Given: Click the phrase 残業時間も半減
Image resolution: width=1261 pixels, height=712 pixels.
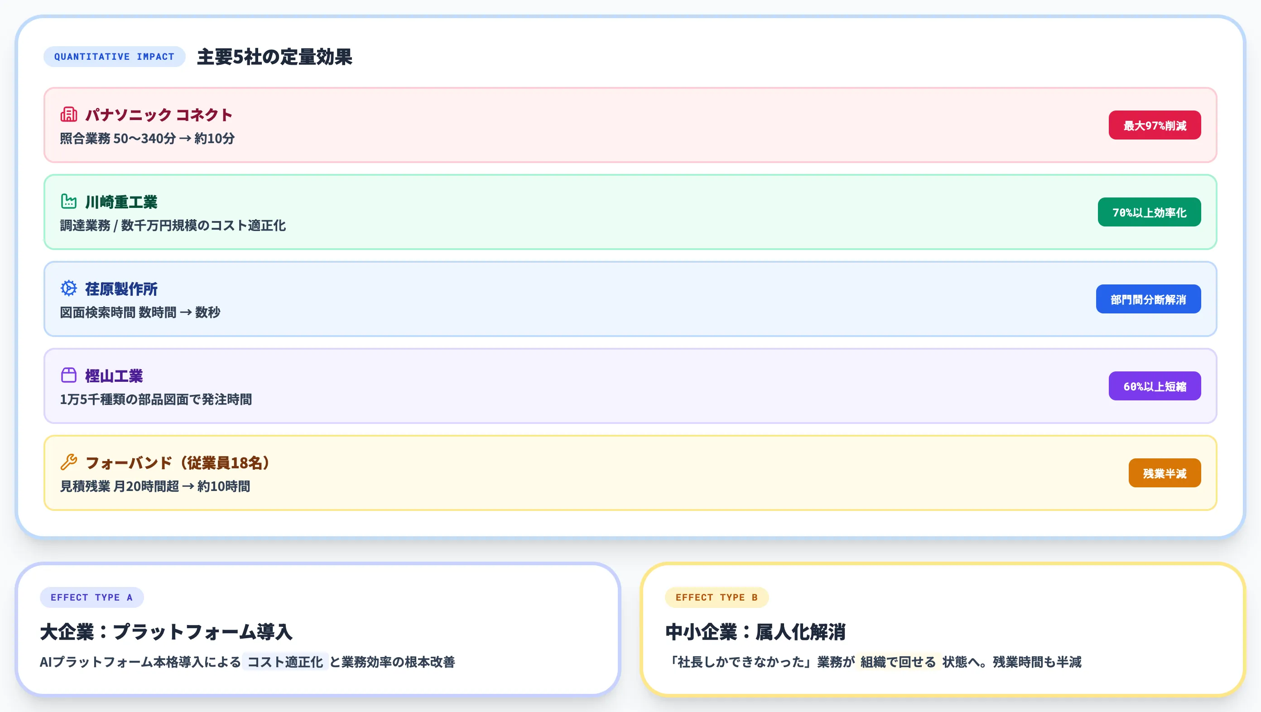Looking at the screenshot, I should [x=1037, y=662].
